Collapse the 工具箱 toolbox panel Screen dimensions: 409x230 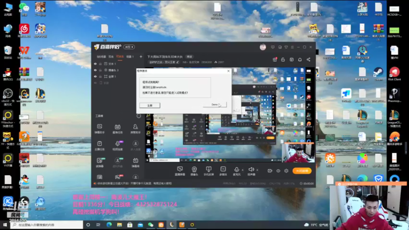click(x=139, y=116)
